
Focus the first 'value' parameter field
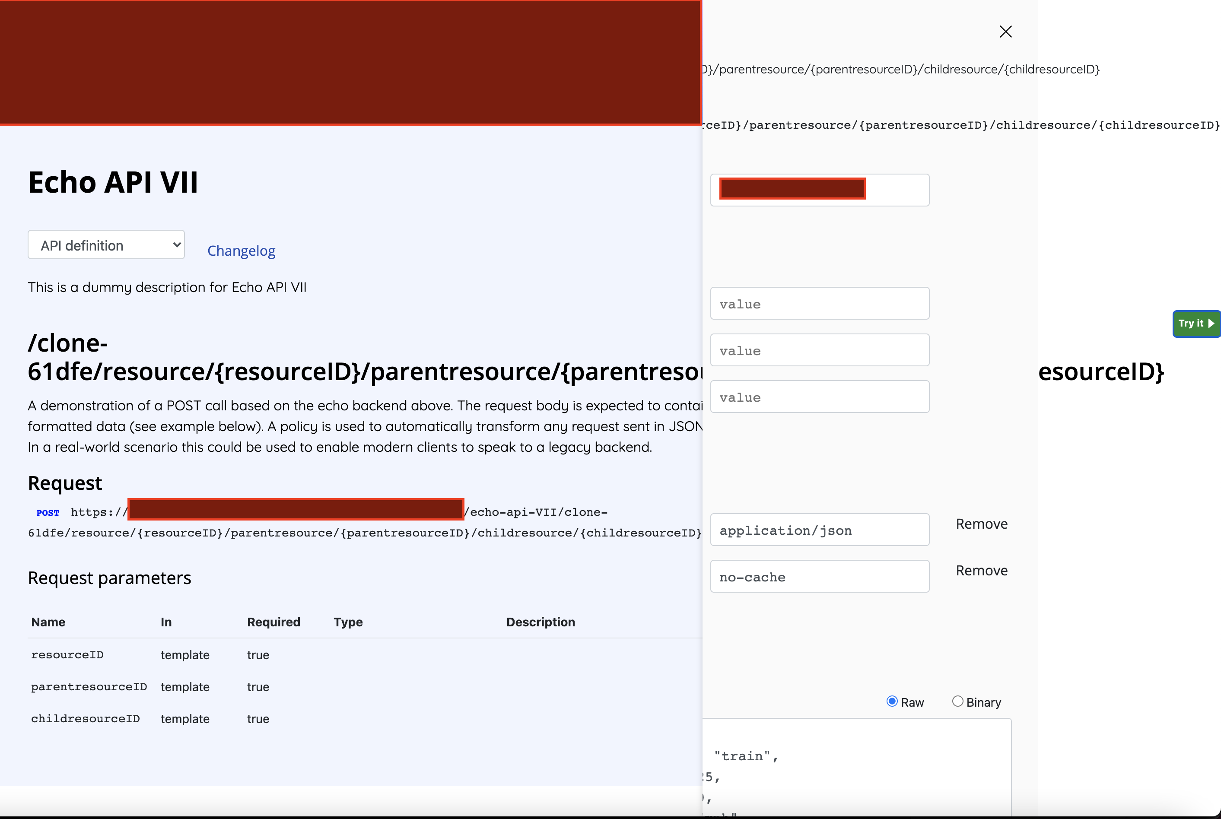pos(820,303)
